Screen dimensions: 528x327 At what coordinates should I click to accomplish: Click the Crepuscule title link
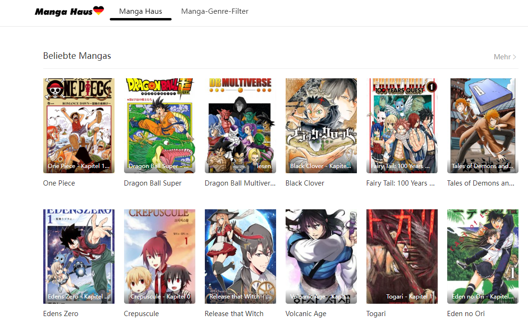142,314
